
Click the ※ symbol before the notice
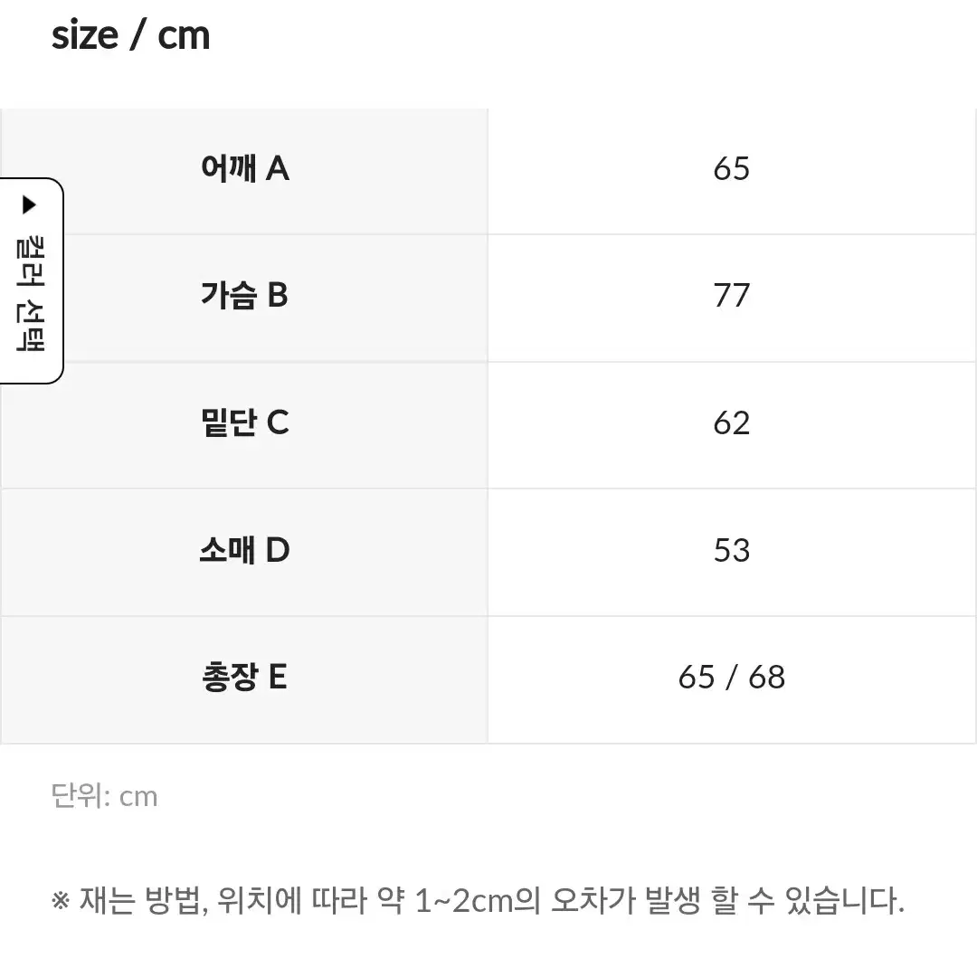[x=61, y=901]
